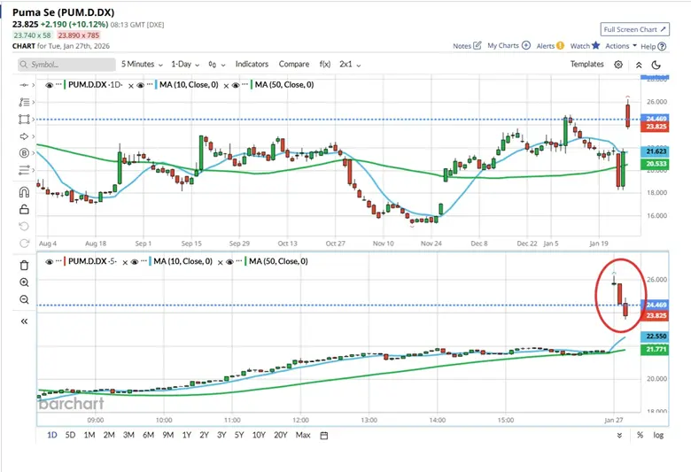Open the calendar date range picker
The height and width of the screenshot is (472, 691).
(x=324, y=436)
